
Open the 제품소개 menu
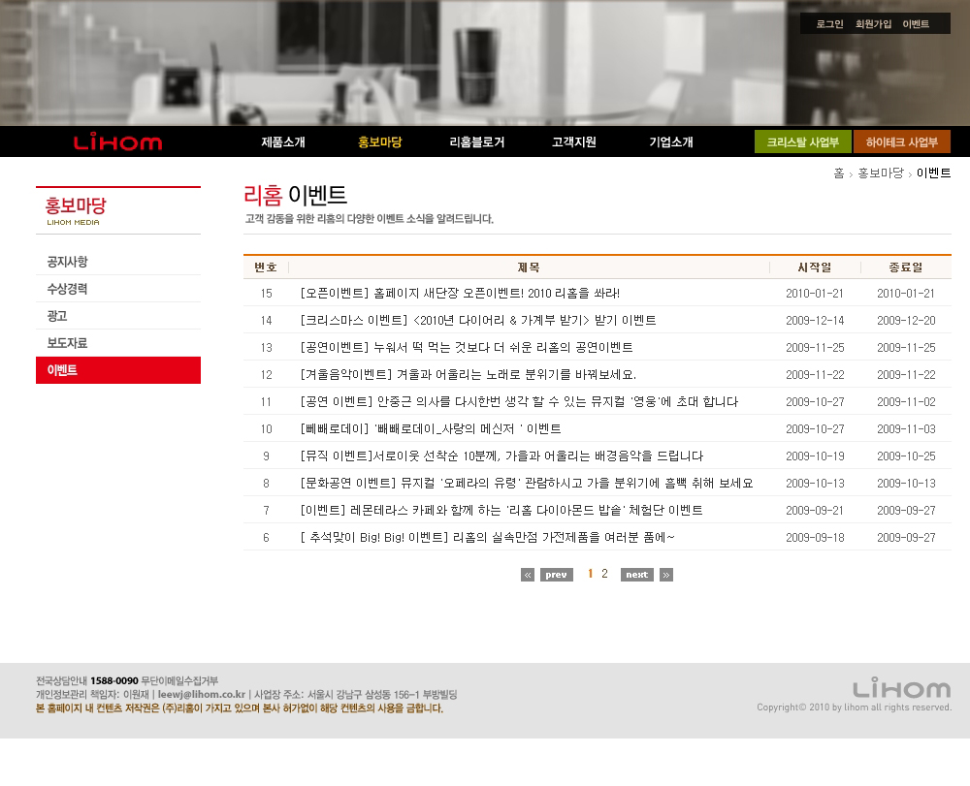pyautogui.click(x=283, y=142)
